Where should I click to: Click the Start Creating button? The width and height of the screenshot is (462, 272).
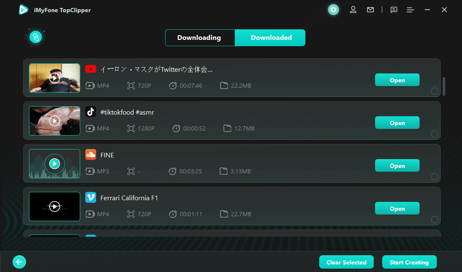(409, 262)
